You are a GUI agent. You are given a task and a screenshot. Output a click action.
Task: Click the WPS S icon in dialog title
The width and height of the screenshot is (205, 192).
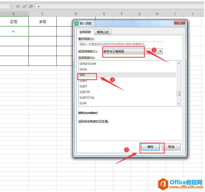[x=76, y=23]
